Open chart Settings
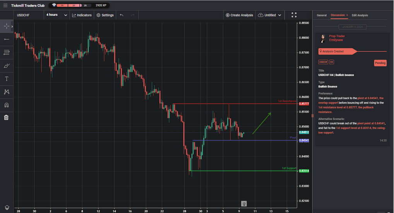Screen dimensions: 394x213 pos(105,15)
